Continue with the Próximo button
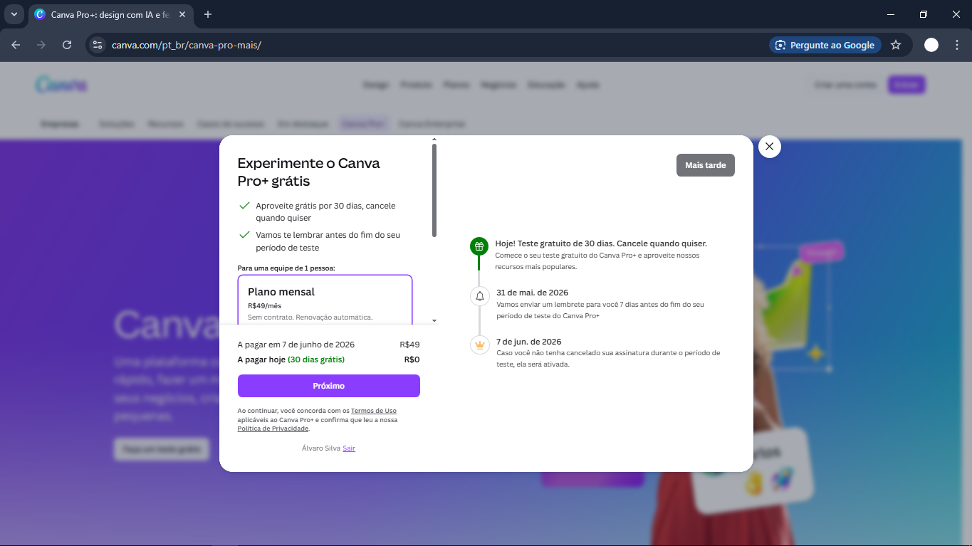This screenshot has width=972, height=546. 329,386
